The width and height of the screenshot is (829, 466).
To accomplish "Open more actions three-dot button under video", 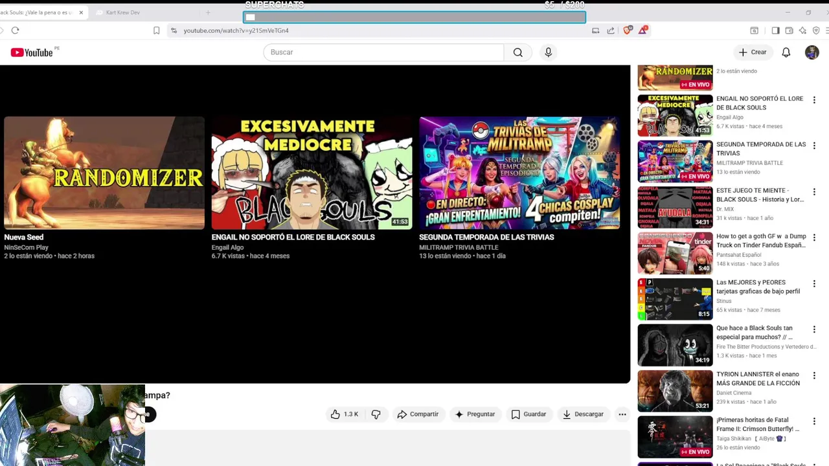I will pos(622,414).
